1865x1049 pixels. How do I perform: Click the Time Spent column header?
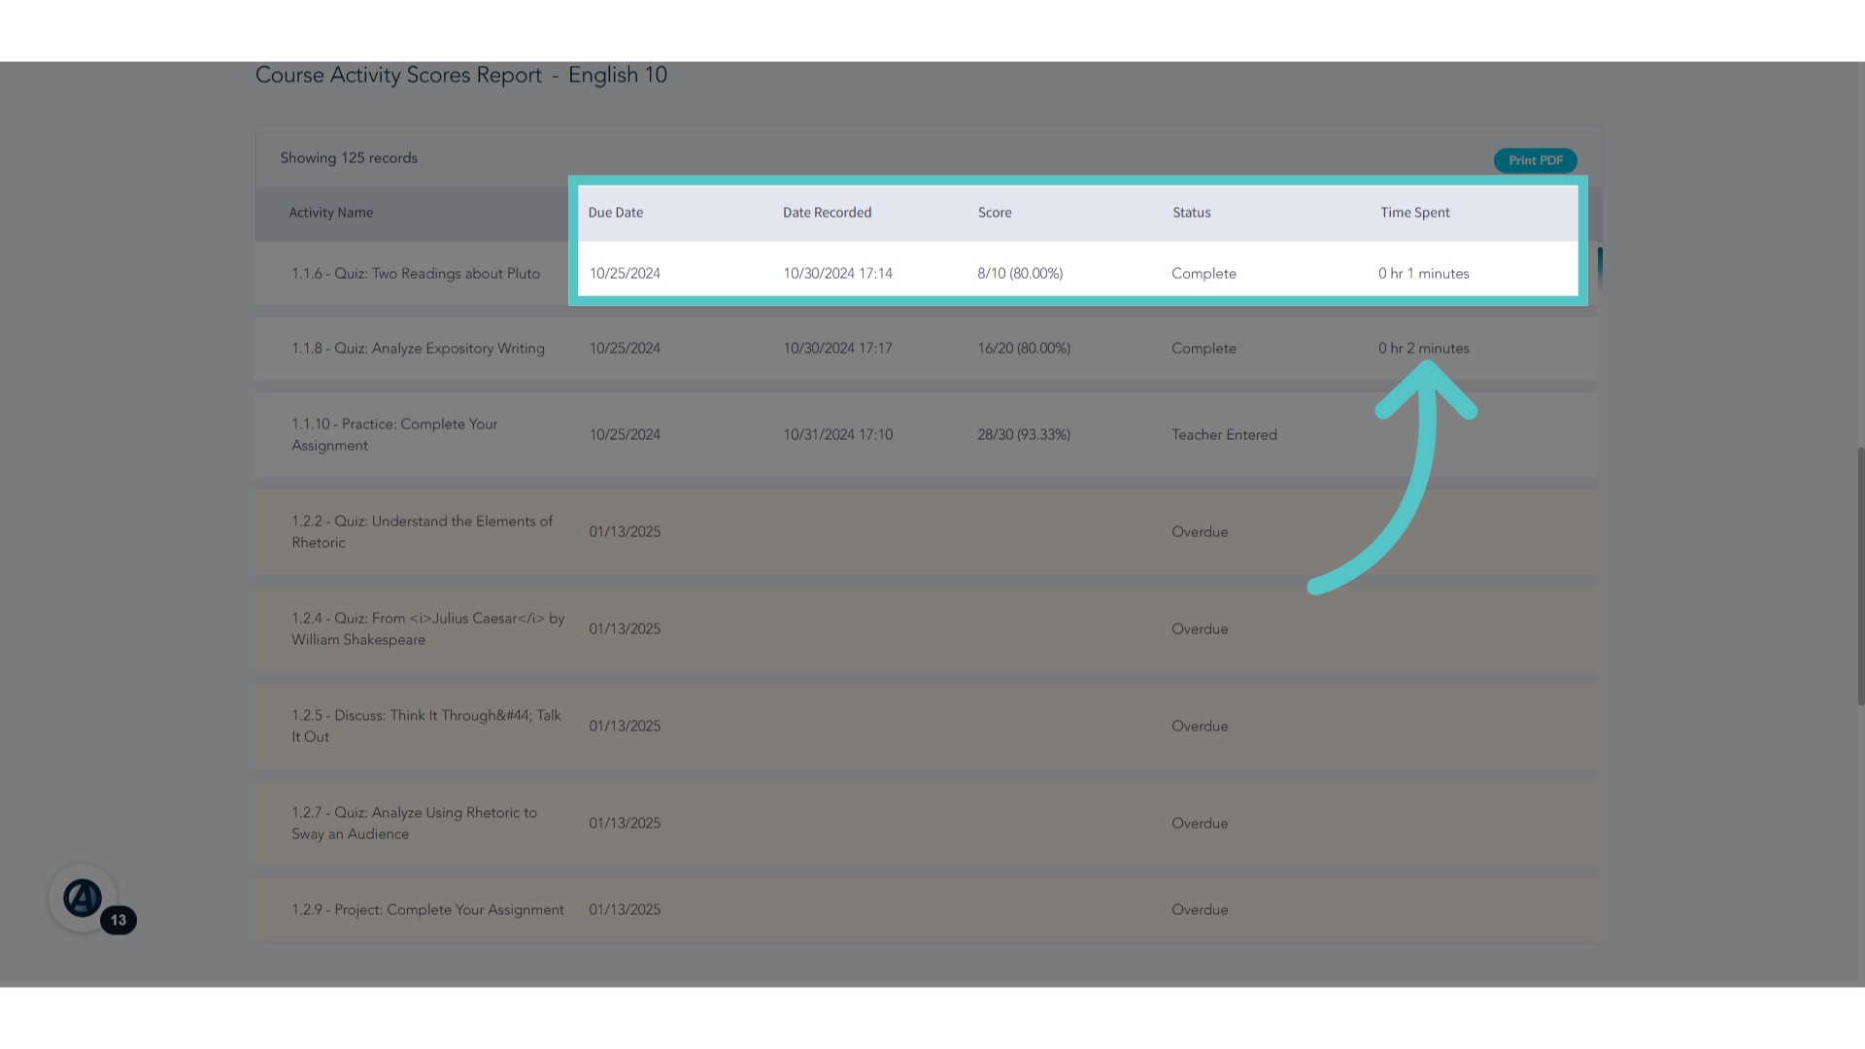[x=1414, y=213]
